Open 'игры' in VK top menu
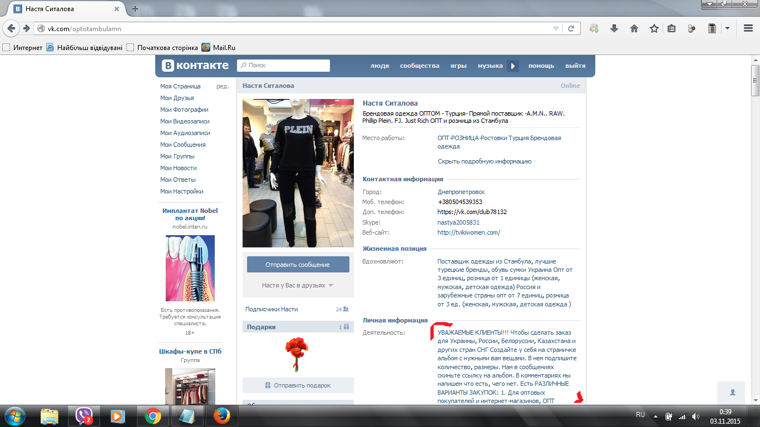Screen dimensions: 760x427 tap(458, 66)
